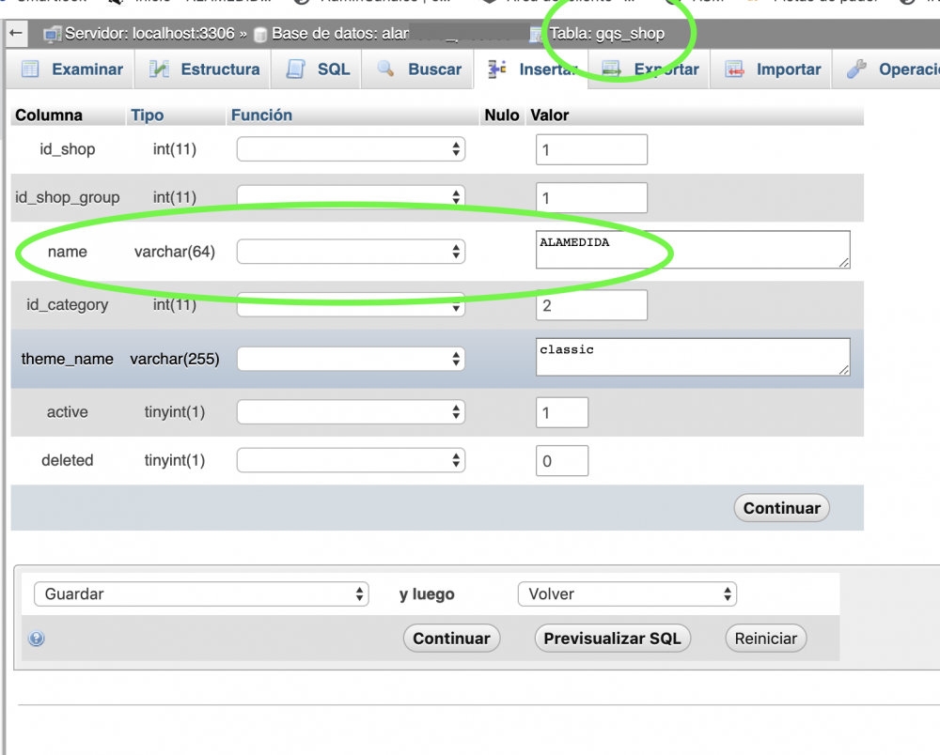This screenshot has width=940, height=755.
Task: Click the id_shop_group value field
Action: [x=591, y=197]
